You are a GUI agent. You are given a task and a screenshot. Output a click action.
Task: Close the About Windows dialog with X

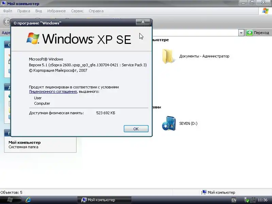pyautogui.click(x=143, y=22)
